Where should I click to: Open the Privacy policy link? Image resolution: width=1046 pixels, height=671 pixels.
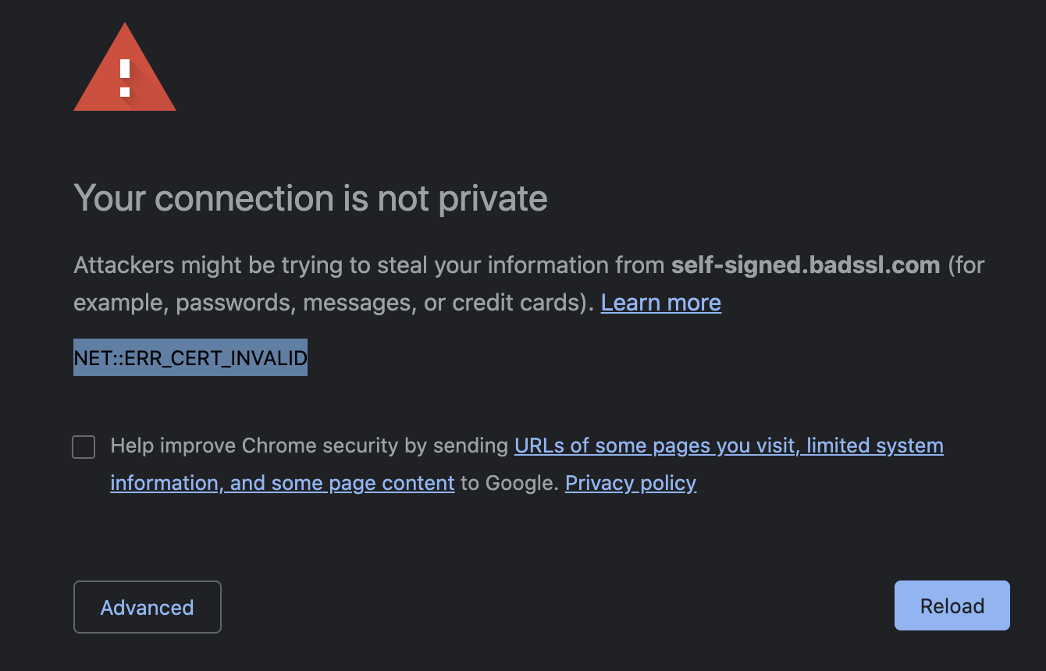point(630,483)
